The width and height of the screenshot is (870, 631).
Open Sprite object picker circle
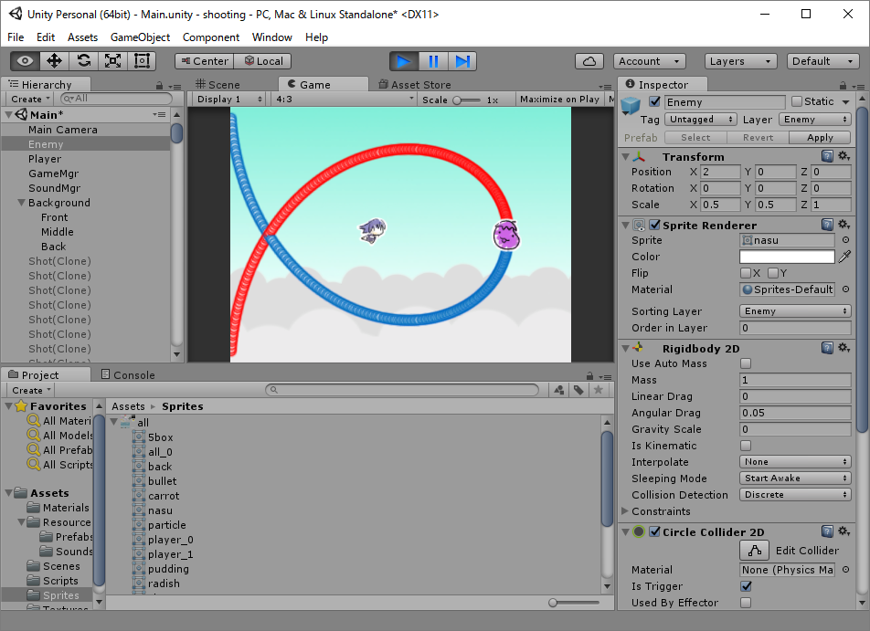click(x=845, y=240)
